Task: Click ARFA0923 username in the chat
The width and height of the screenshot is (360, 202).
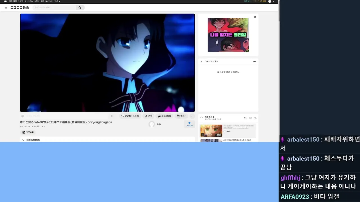Action: [x=295, y=197]
